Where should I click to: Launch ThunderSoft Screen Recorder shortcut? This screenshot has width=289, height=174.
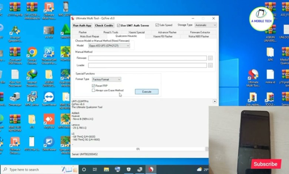49,55
